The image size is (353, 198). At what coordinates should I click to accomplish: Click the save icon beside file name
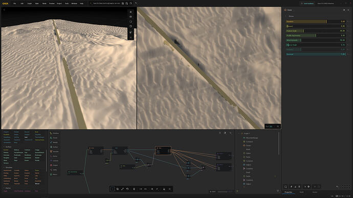pos(123,4)
